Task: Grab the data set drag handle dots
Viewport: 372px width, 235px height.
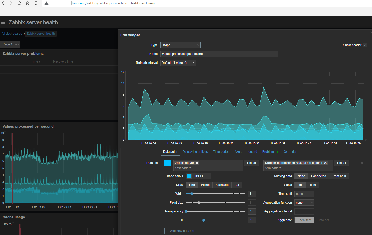Action: (161, 163)
